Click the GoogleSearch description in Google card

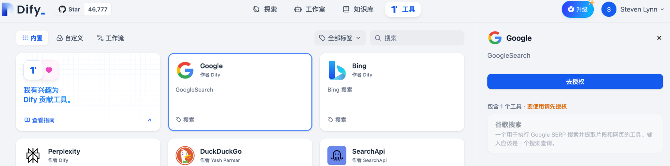[194, 90]
